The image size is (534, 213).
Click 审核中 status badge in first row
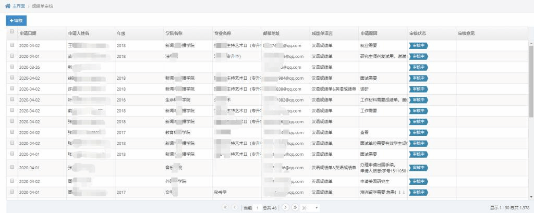tap(418, 45)
